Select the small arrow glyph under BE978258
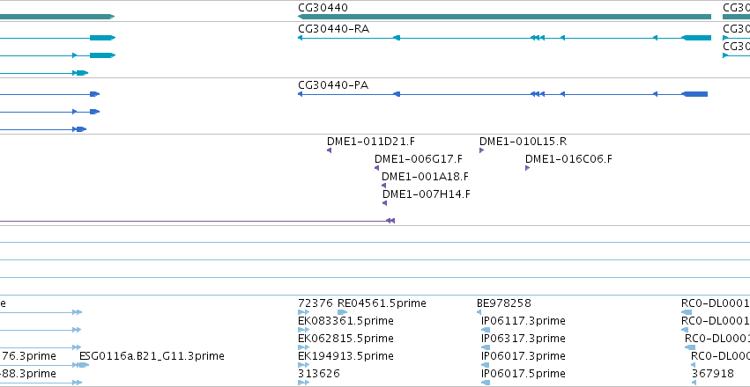The image size is (750, 387). click(x=479, y=312)
